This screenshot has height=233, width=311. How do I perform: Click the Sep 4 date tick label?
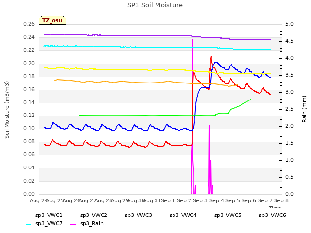pyautogui.click(x=217, y=200)
